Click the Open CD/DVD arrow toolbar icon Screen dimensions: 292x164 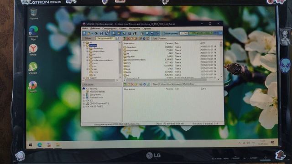[96, 33]
